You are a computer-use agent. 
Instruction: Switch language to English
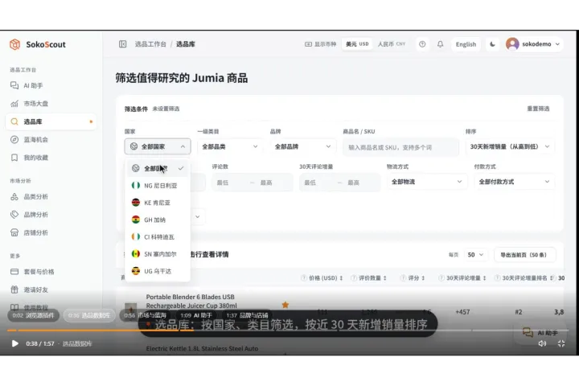[466, 44]
